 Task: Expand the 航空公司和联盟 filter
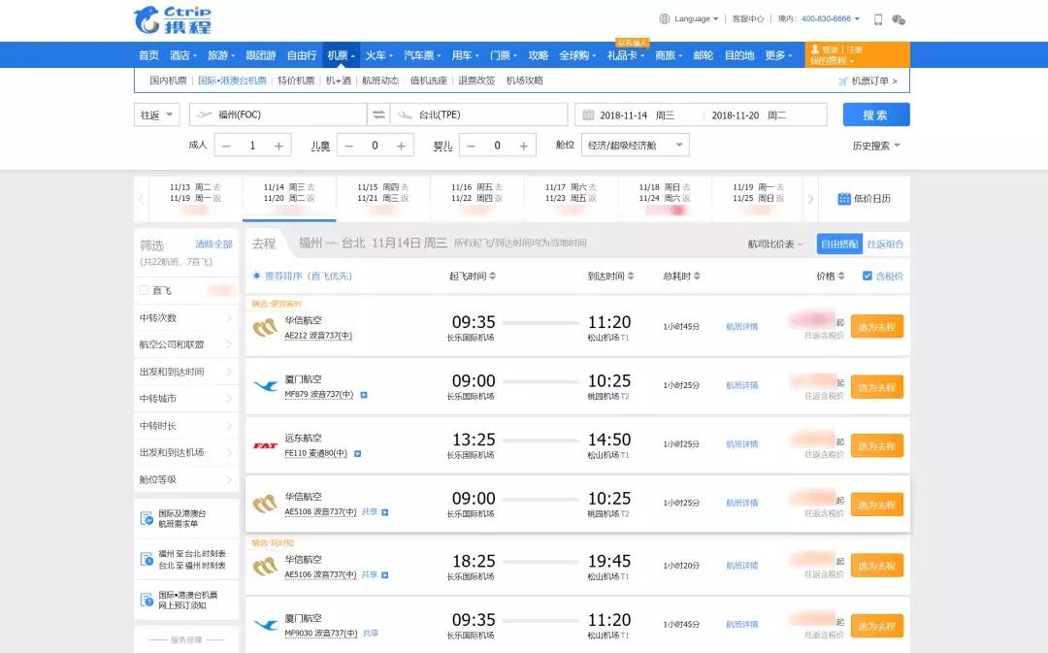(185, 344)
